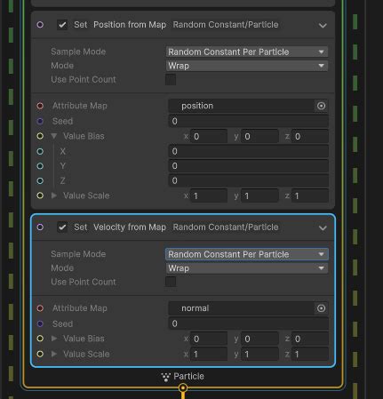
Task: Open object picker for normal Attribute Map
Action: pos(321,308)
